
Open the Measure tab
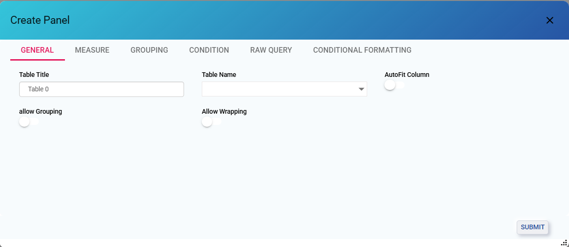pos(92,50)
